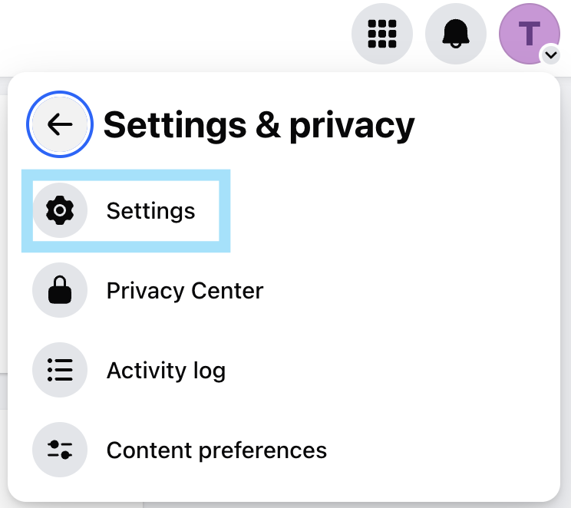Click the Settings gear icon
The width and height of the screenshot is (571, 508).
click(60, 211)
